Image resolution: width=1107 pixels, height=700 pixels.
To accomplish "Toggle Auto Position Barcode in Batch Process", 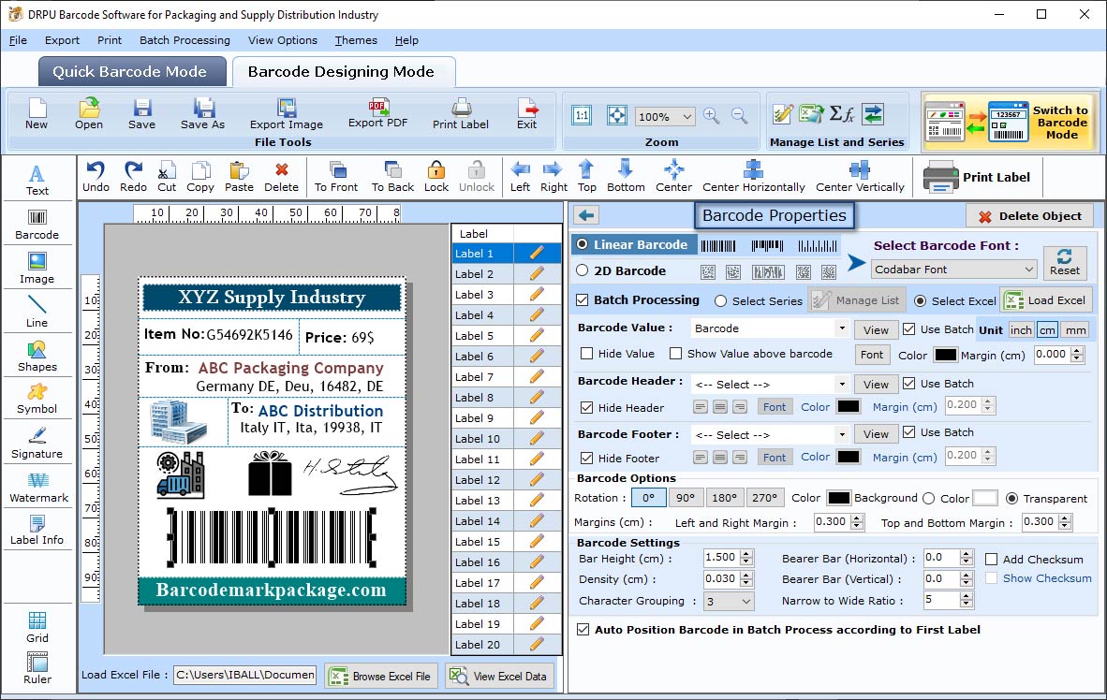I will point(583,630).
